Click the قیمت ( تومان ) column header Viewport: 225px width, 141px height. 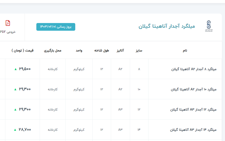23,50
